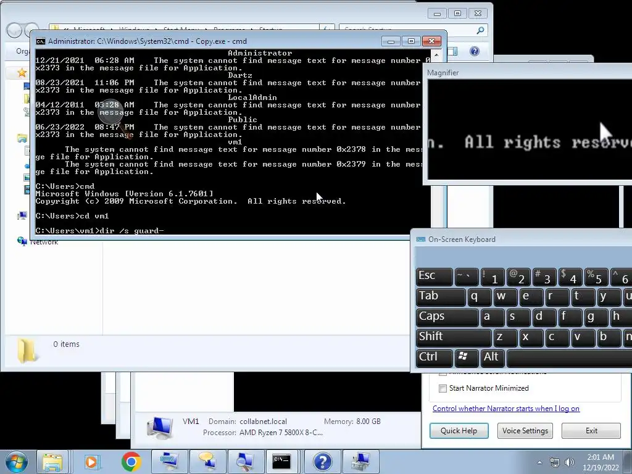
Task: Open 'Control whether Narrator starts when I log on' link
Action: (506, 409)
